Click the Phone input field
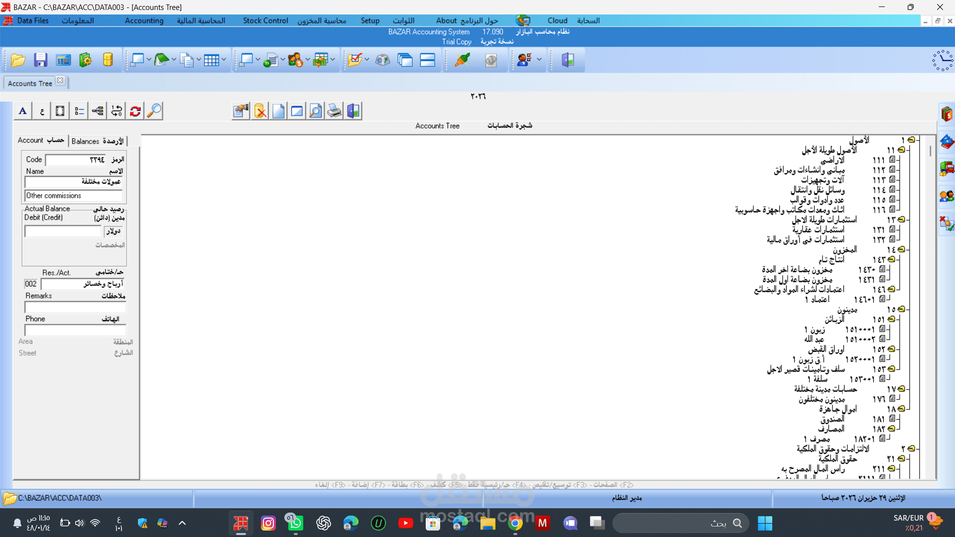Image resolution: width=955 pixels, height=537 pixels. (x=75, y=330)
